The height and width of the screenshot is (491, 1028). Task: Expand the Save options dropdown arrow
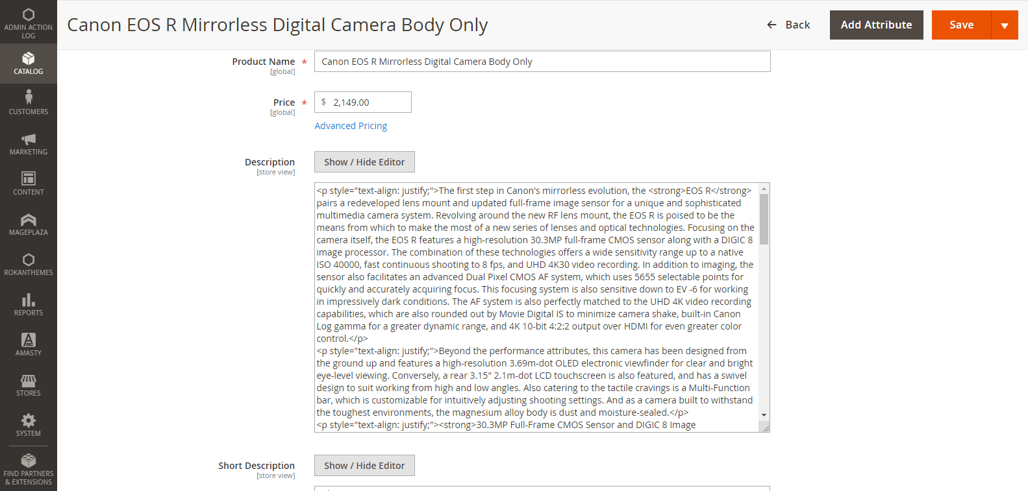pos(1005,25)
